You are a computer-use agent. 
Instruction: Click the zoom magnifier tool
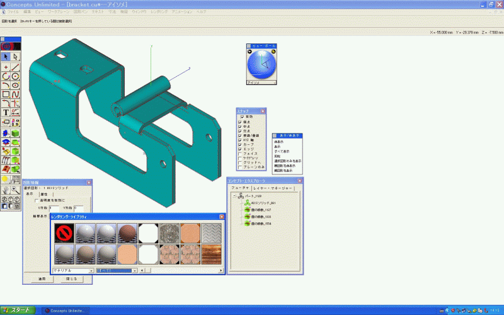[15, 189]
